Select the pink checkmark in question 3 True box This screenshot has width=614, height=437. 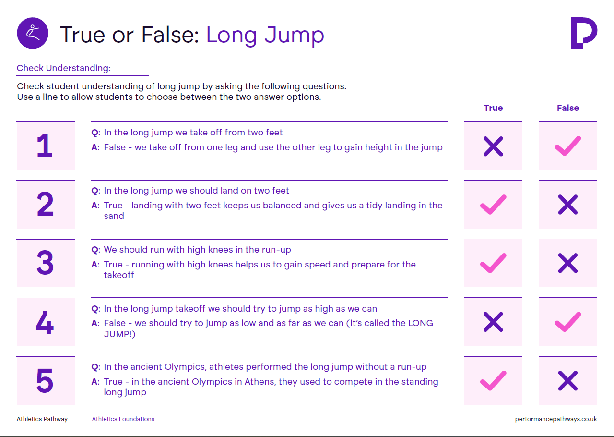[x=493, y=263]
